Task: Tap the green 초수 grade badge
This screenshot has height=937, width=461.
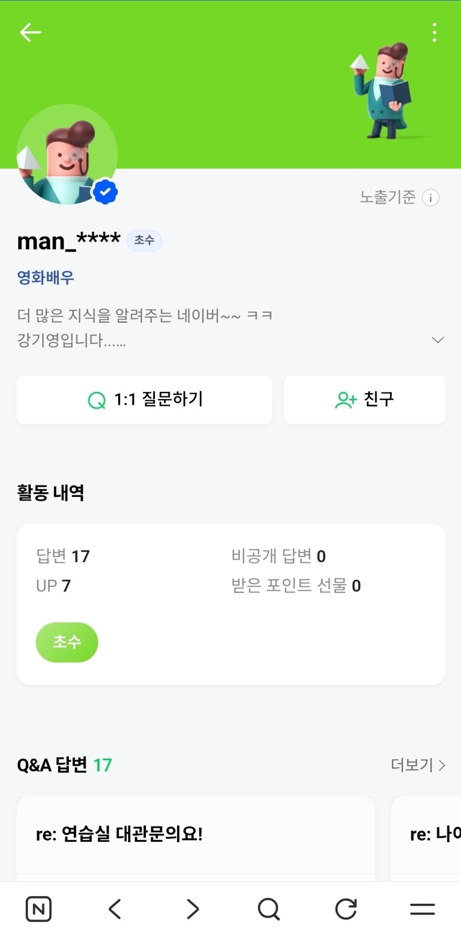Action: click(x=67, y=642)
